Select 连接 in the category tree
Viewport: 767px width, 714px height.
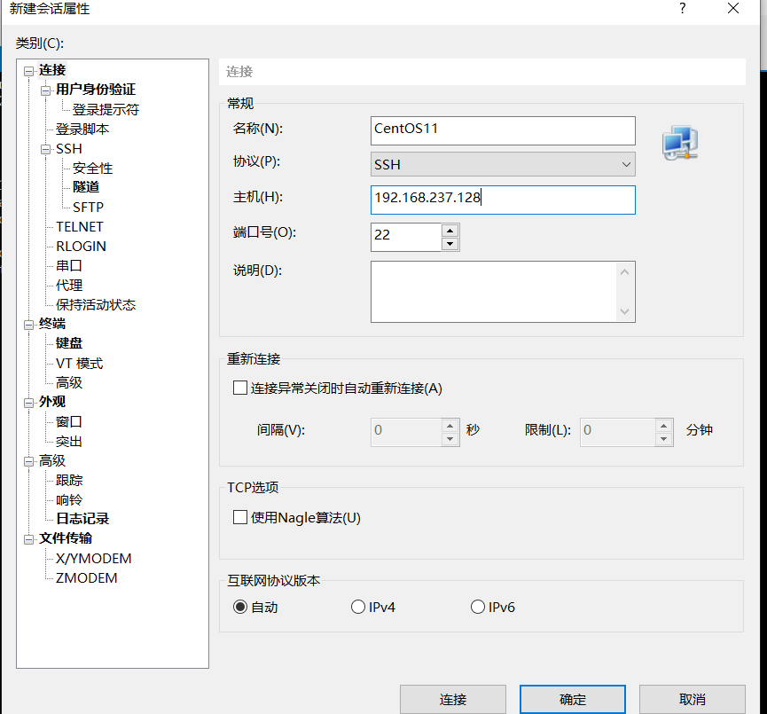tap(52, 70)
